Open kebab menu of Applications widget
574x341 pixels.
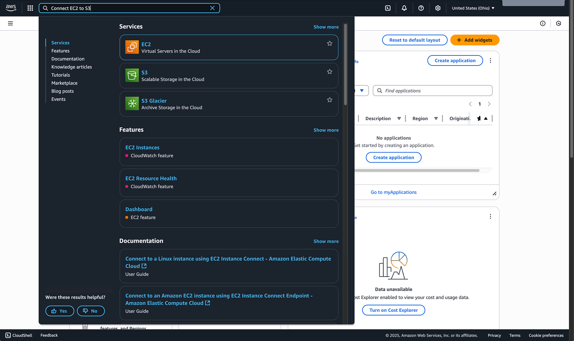490,60
